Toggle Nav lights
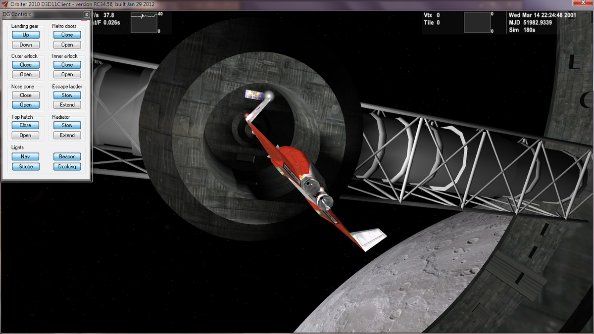The width and height of the screenshot is (594, 334). pos(26,156)
